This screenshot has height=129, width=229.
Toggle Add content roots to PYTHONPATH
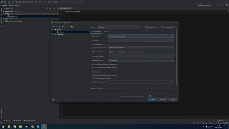point(93,64)
